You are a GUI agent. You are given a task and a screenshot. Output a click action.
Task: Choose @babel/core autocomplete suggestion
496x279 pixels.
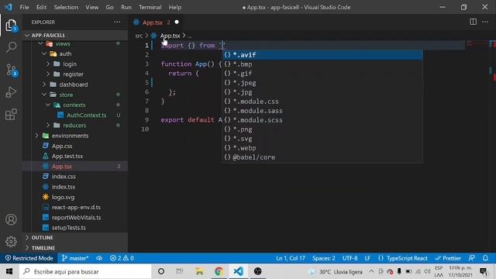point(322,157)
